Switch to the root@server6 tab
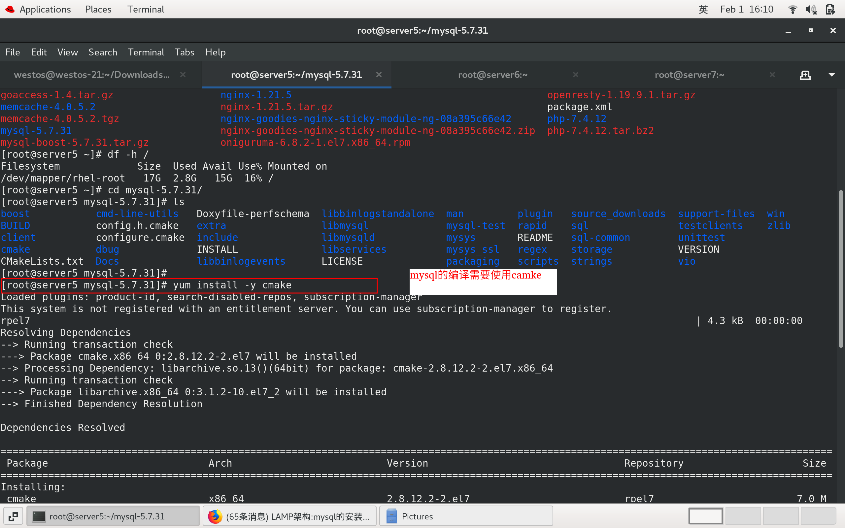The image size is (845, 528). pos(492,75)
